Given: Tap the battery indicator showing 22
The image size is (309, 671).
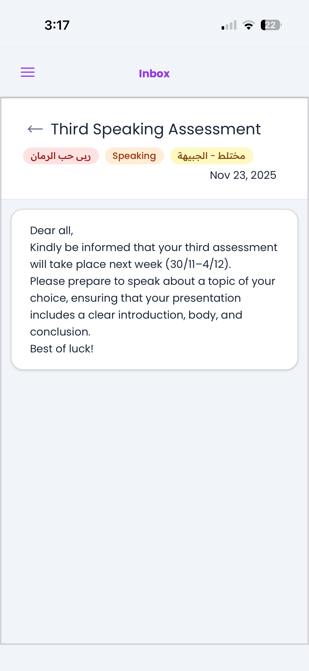Looking at the screenshot, I should click(271, 25).
